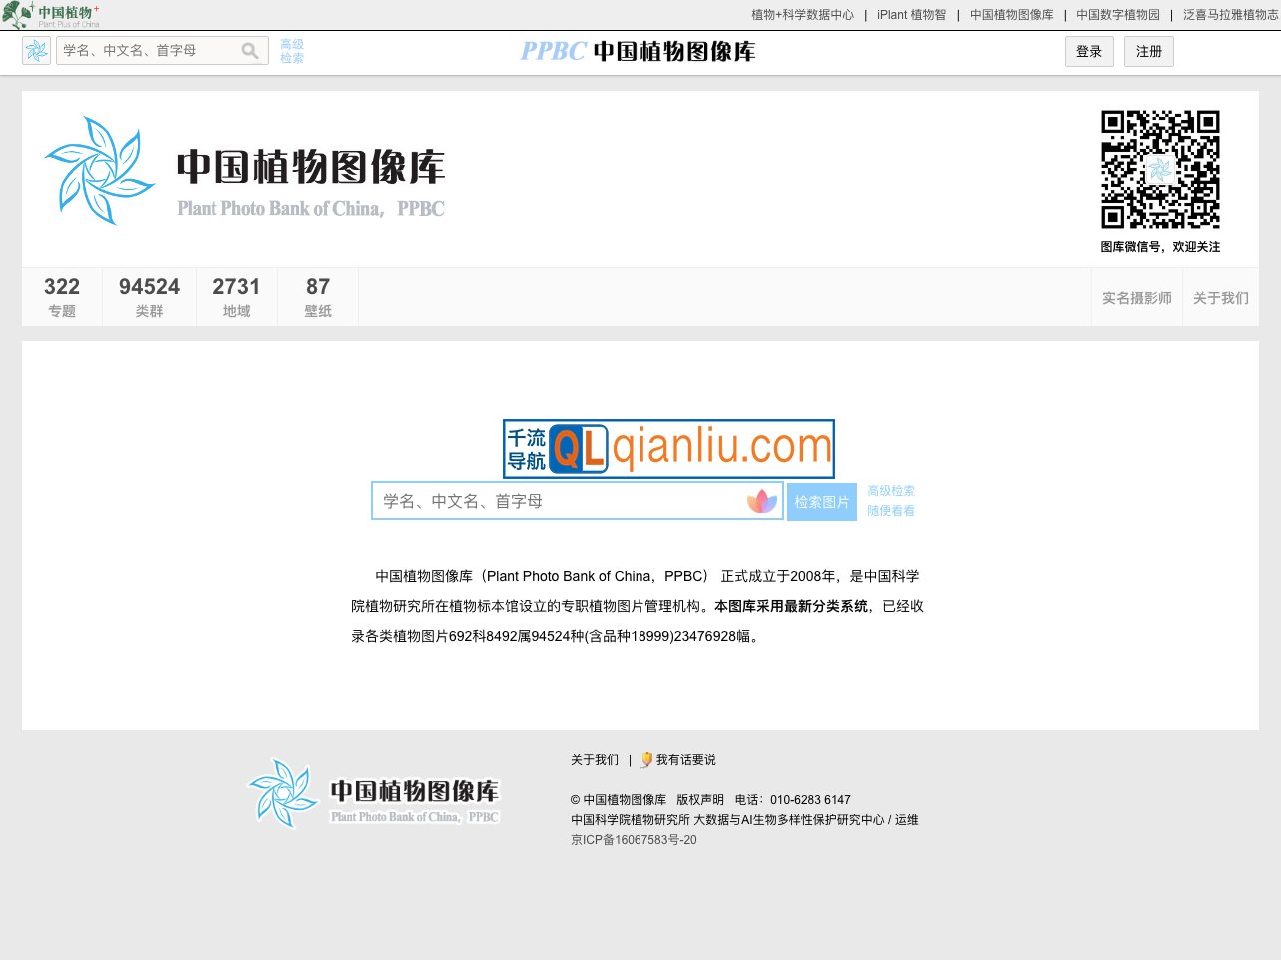Image resolution: width=1281 pixels, height=960 pixels.
Task: Click the pinwheel logo beside the header search box
Action: click(x=36, y=50)
